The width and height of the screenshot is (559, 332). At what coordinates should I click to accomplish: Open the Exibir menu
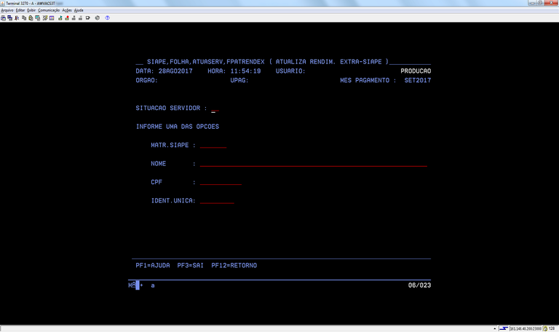[31, 10]
